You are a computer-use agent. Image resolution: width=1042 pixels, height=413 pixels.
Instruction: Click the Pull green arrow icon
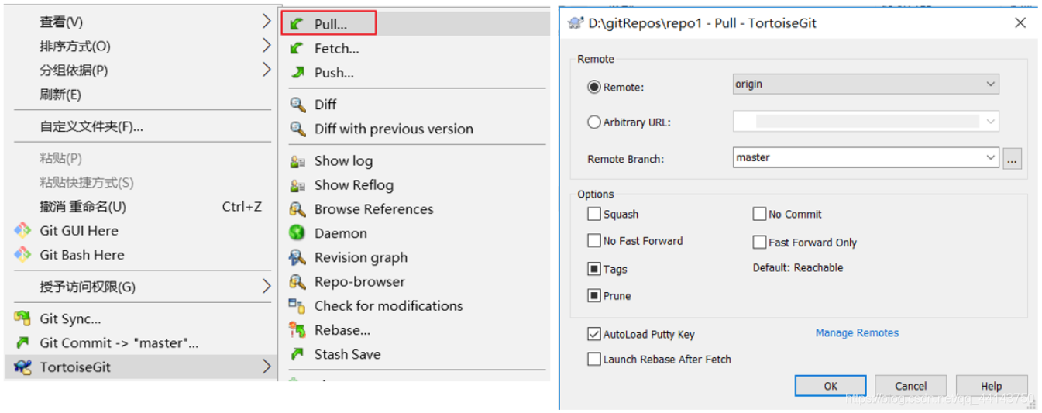[x=297, y=24]
